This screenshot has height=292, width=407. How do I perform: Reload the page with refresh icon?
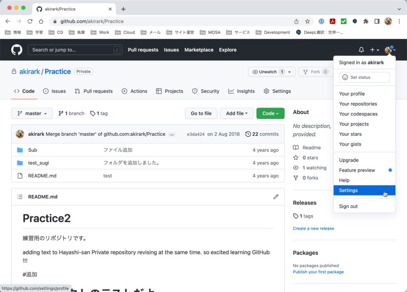(30, 21)
